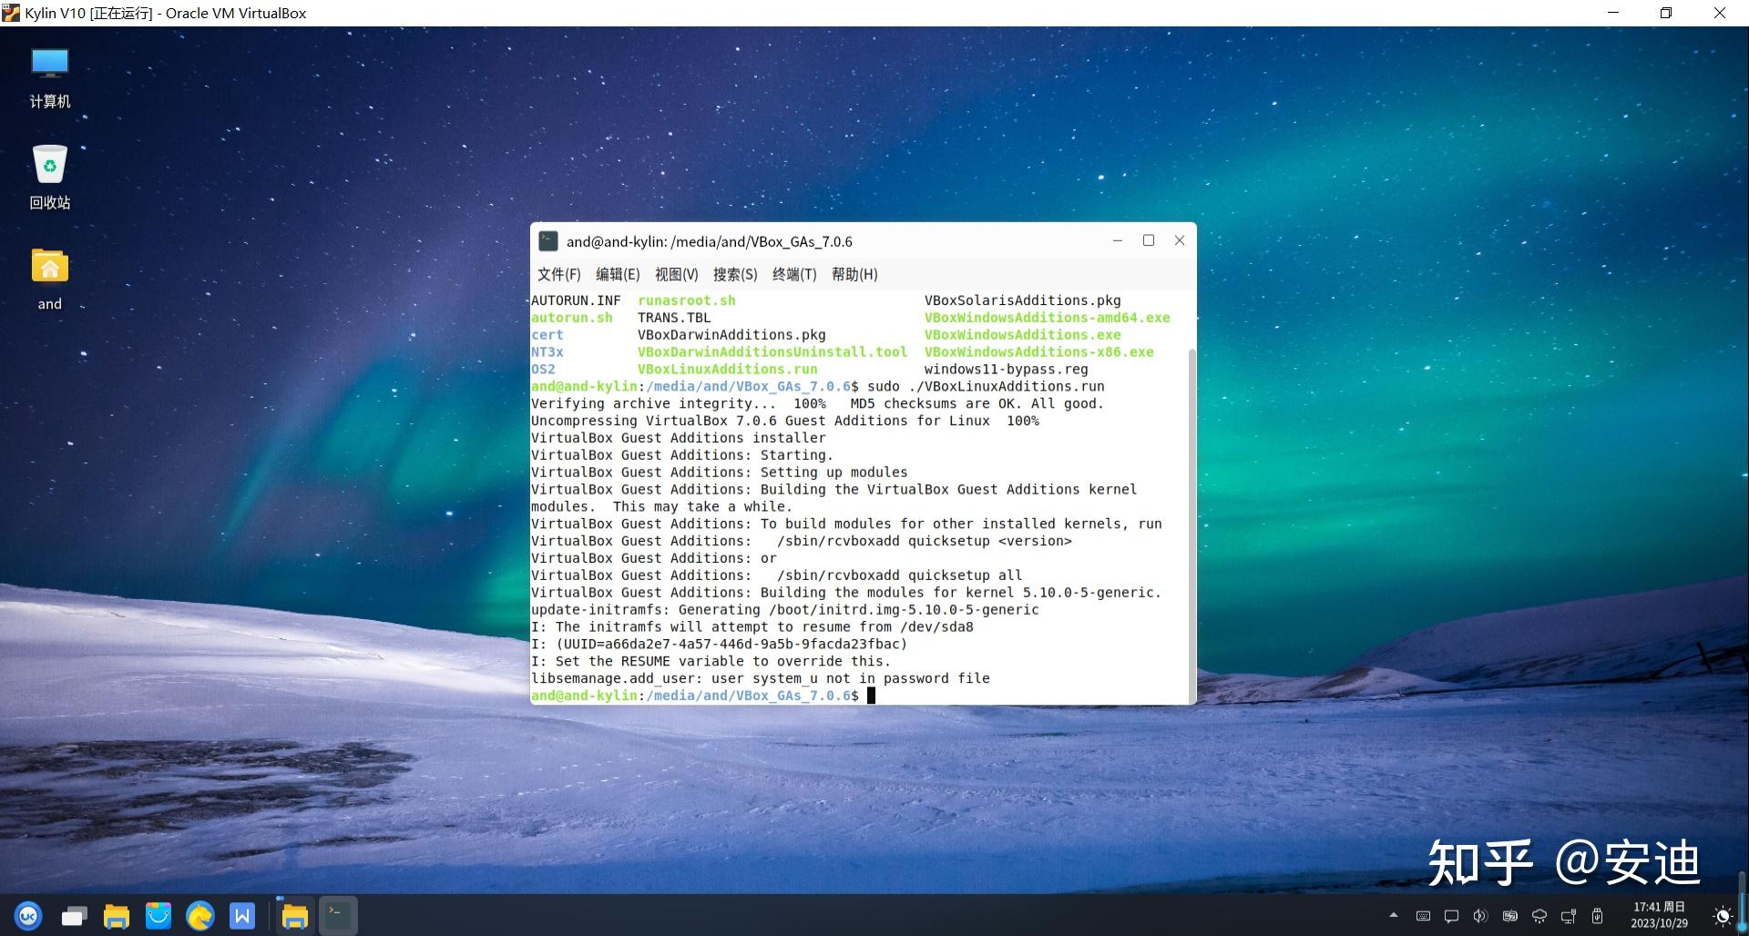Open the terminal from the taskbar
The image size is (1749, 936).
pos(336,916)
